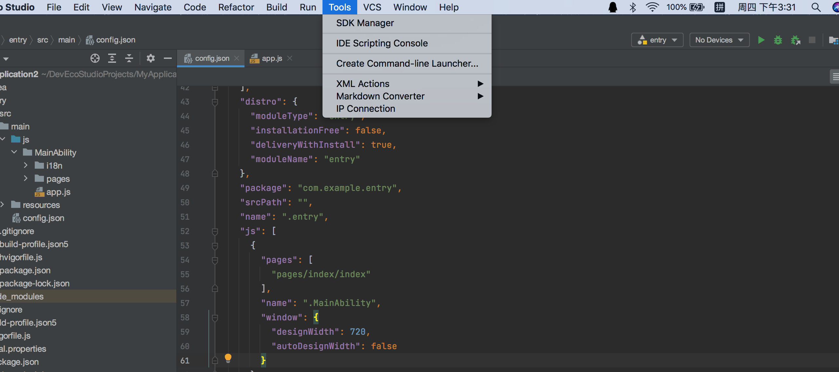Click the Attach Debugger to Process icon

coord(795,40)
